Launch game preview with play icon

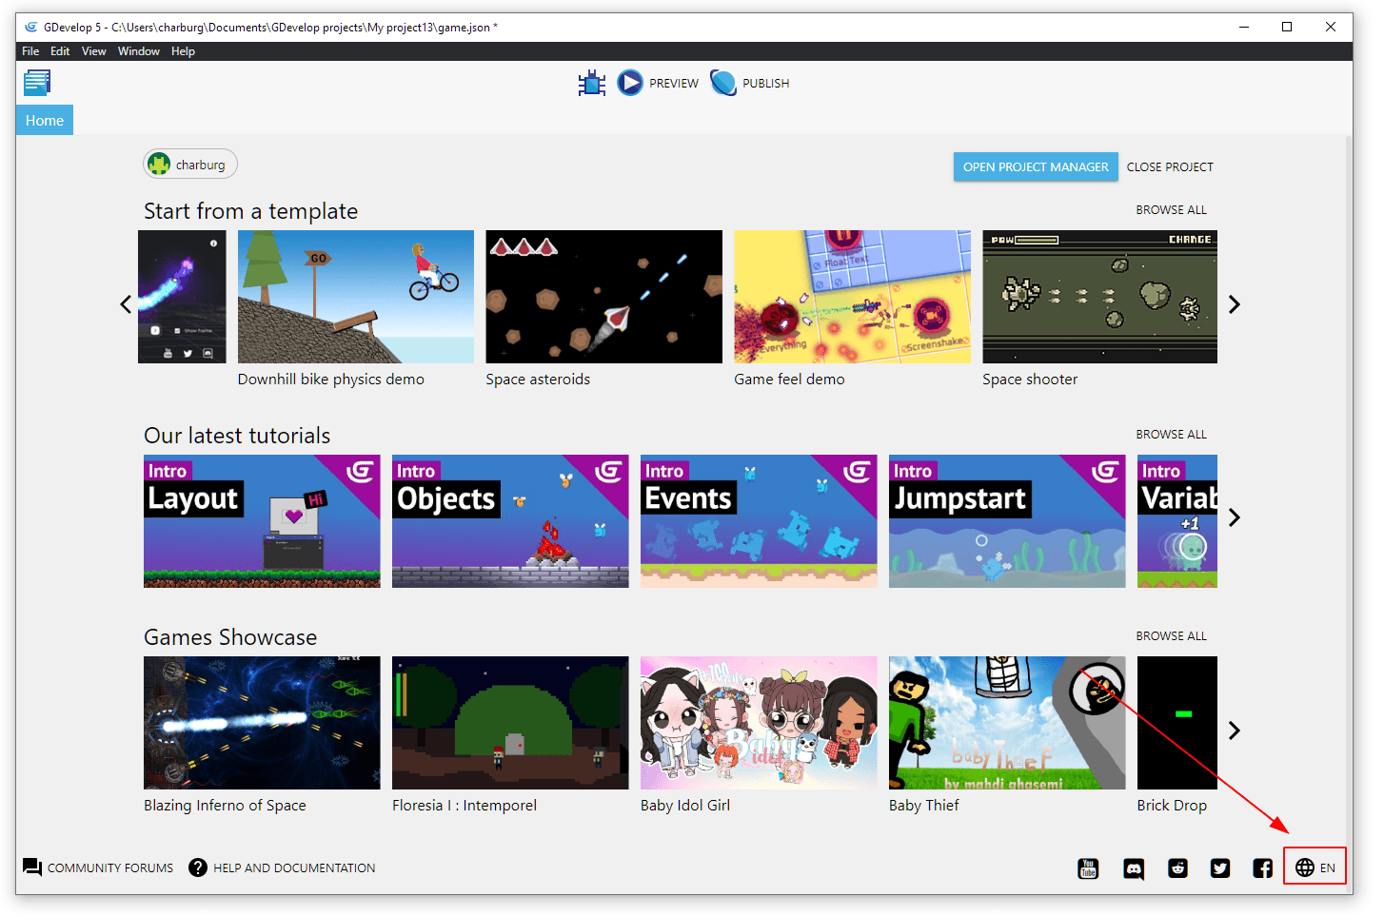click(x=629, y=84)
